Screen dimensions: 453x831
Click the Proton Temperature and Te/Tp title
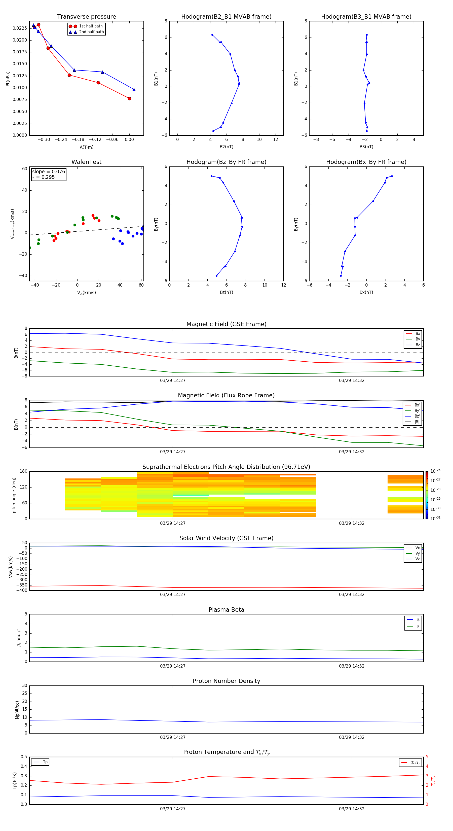226,752
